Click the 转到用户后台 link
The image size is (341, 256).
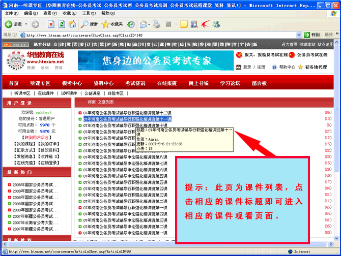click(37, 137)
